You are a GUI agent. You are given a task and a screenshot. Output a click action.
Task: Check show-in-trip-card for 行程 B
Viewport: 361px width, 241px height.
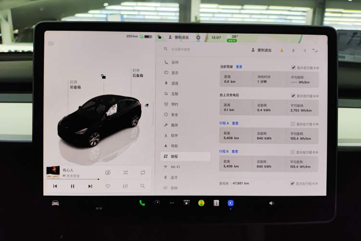point(292,152)
